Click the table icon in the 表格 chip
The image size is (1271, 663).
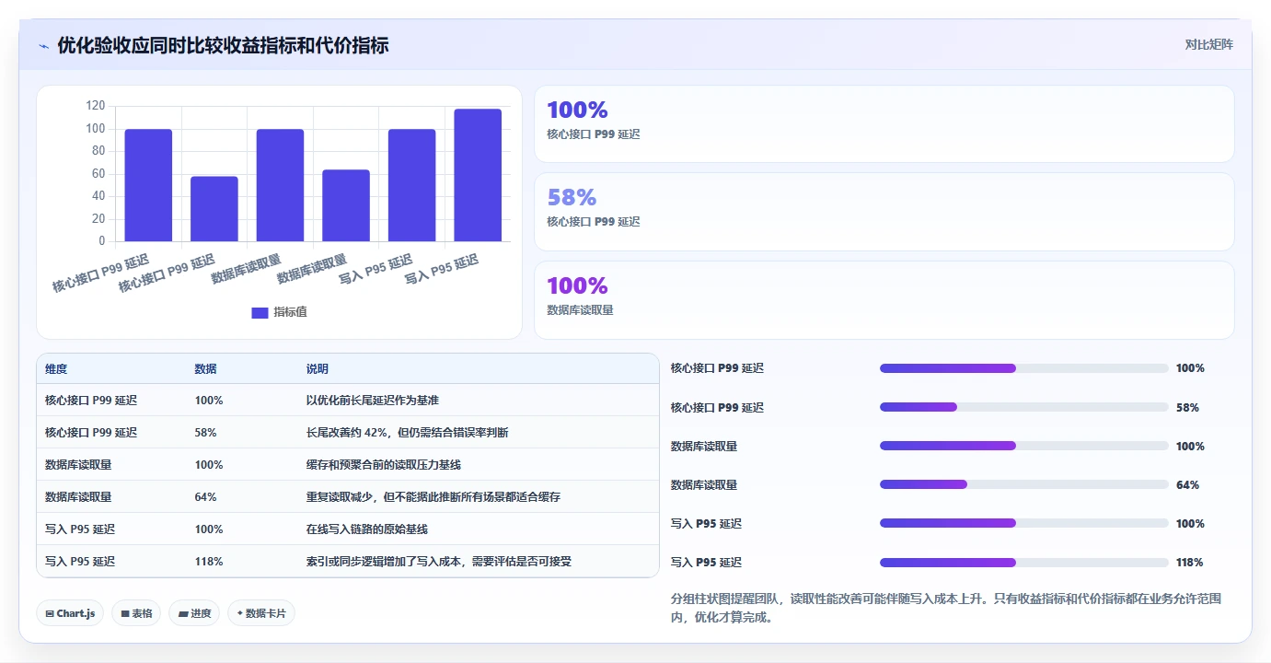point(125,613)
